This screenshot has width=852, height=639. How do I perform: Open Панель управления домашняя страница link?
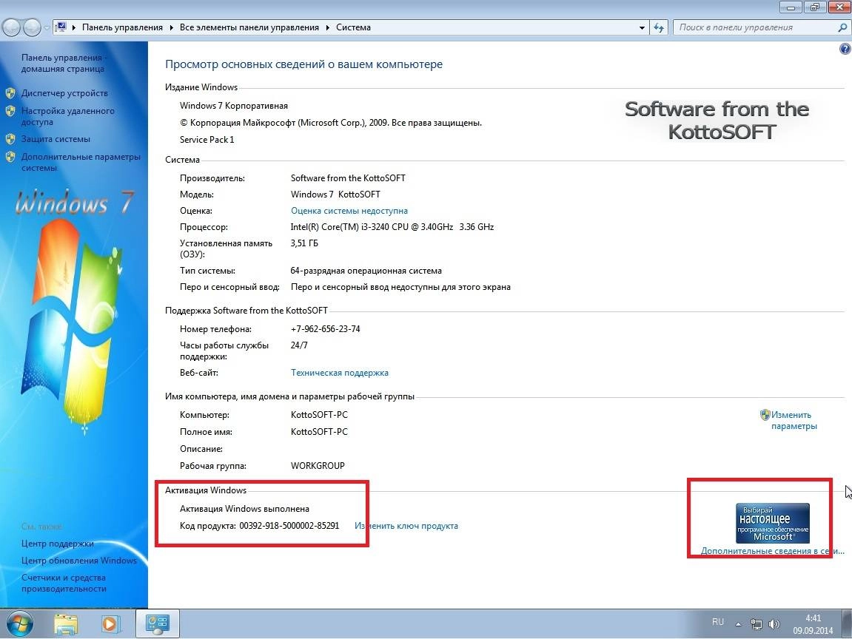[x=64, y=63]
